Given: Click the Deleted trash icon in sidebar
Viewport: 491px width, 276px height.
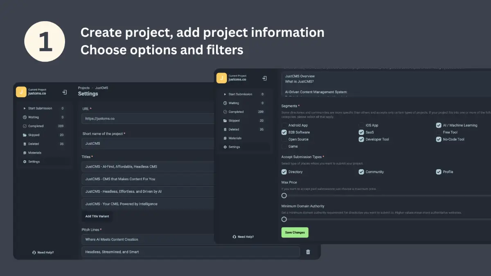Looking at the screenshot, I should pyautogui.click(x=25, y=144).
